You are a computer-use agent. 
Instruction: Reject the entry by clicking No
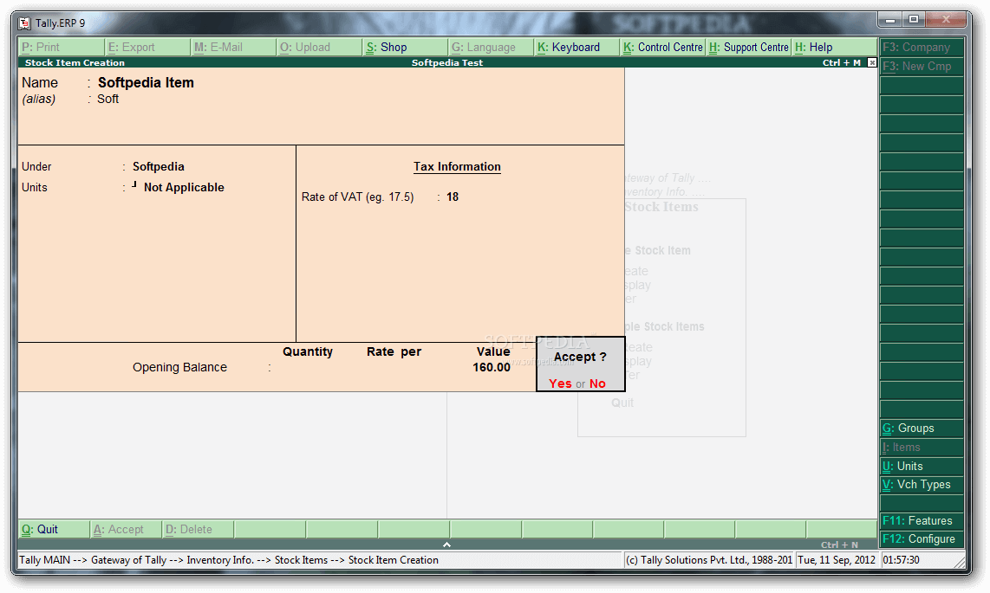[x=596, y=384]
